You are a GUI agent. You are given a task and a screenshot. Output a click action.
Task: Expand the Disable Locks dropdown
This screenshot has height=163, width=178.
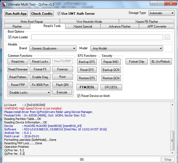pyautogui.click(x=30, y=93)
